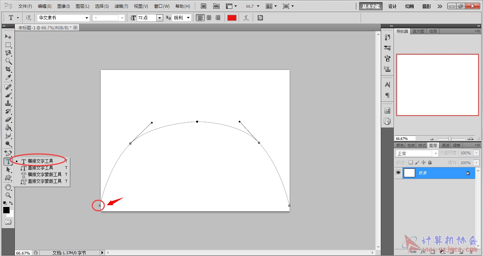Select the Rectangular Marquee tool
The width and height of the screenshot is (483, 256).
click(8, 45)
